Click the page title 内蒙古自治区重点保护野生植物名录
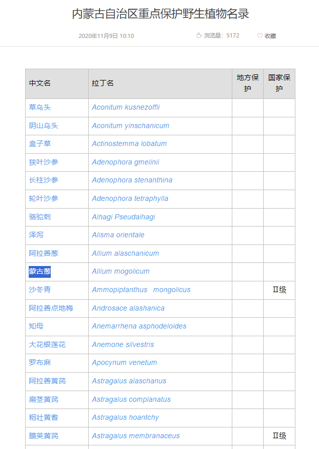This screenshot has height=449, width=319. [x=160, y=14]
